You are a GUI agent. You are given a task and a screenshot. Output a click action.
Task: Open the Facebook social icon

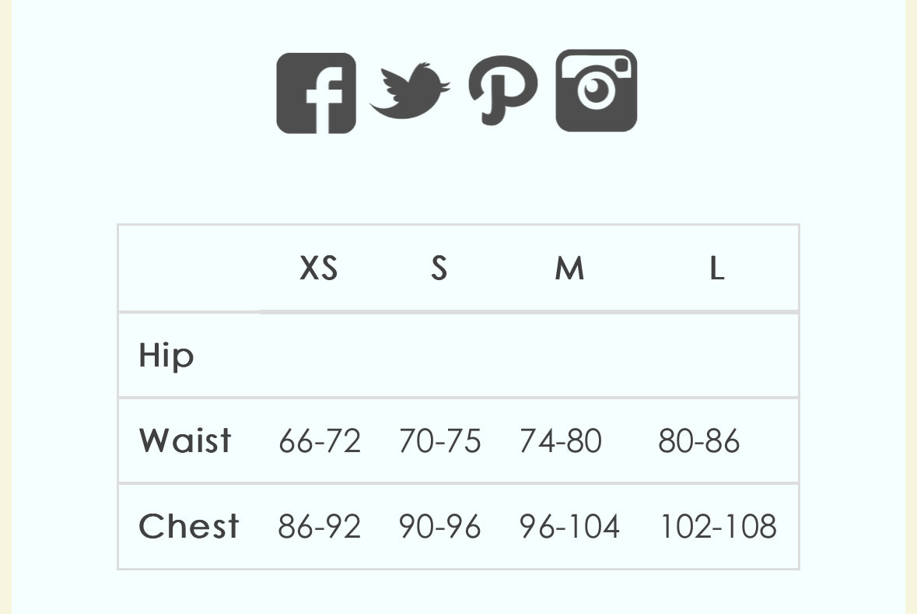pos(316,93)
